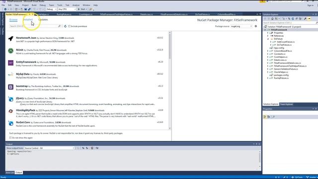Expand the Properties tree node
318x179 pixels.
coord(268,33)
